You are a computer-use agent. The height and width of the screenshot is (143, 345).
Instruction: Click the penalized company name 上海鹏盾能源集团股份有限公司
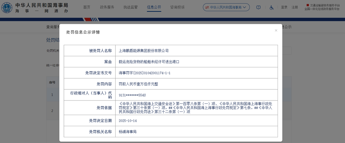[x=143, y=51]
